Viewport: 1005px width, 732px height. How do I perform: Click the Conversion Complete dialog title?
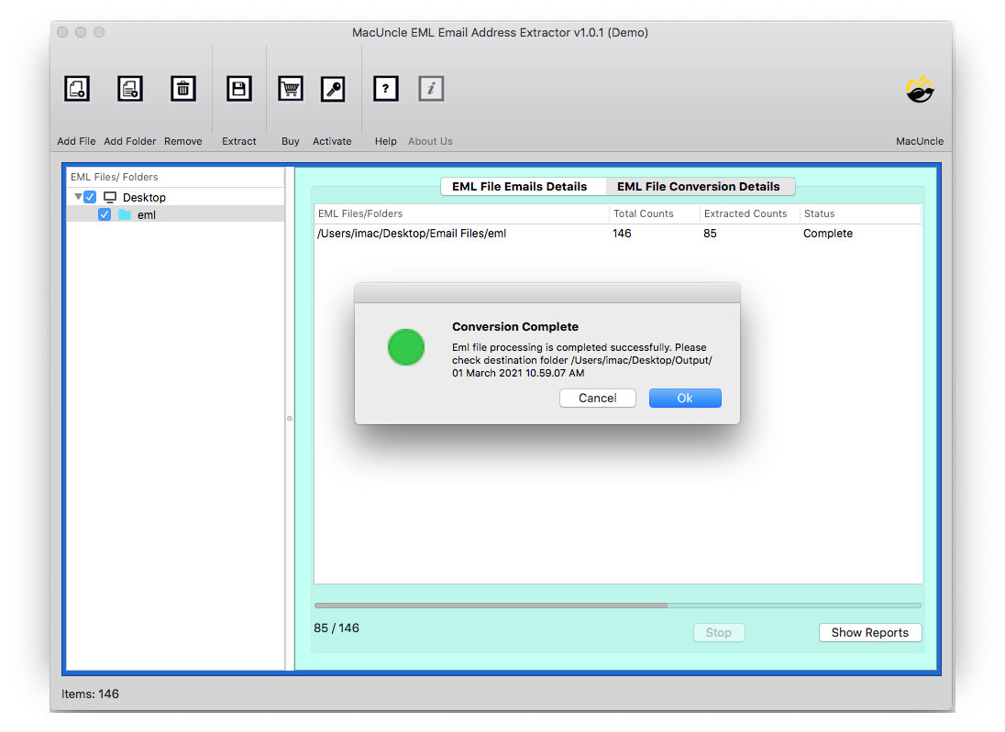[x=515, y=327]
